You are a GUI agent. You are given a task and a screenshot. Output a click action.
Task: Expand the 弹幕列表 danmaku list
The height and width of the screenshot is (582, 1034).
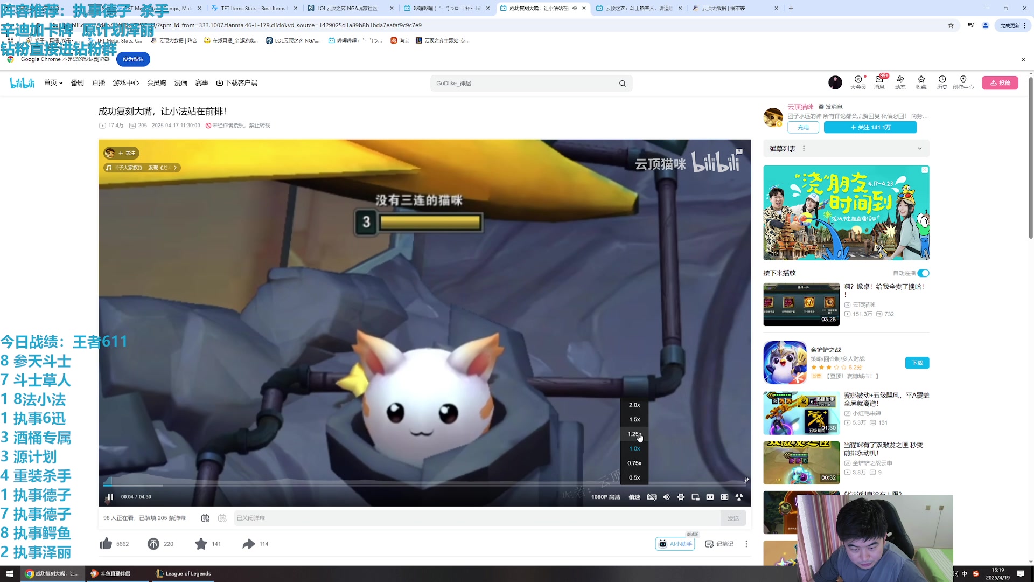click(x=919, y=149)
